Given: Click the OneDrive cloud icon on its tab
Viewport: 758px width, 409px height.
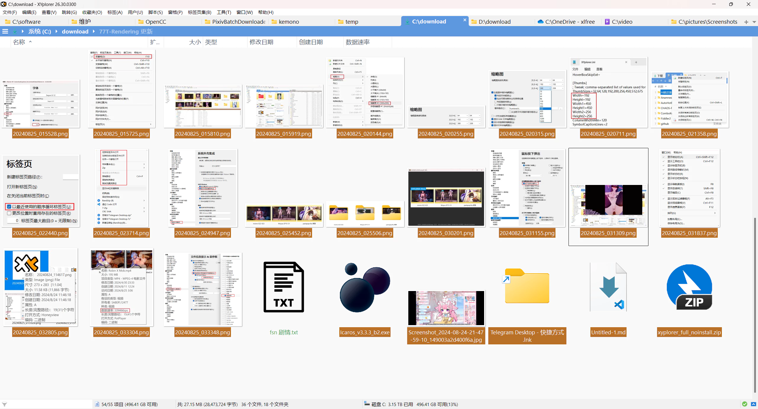Looking at the screenshot, I should (x=541, y=22).
